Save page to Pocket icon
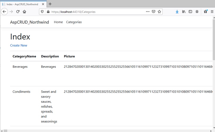This screenshot has height=132, width=215. point(153,12)
